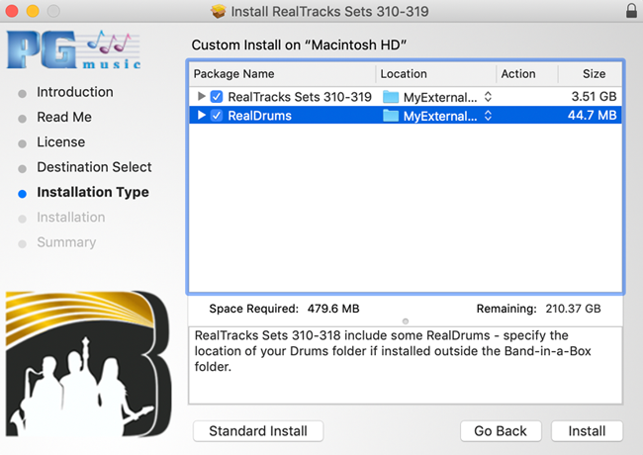Click the Go Back button
This screenshot has height=455, width=643.
tap(501, 431)
